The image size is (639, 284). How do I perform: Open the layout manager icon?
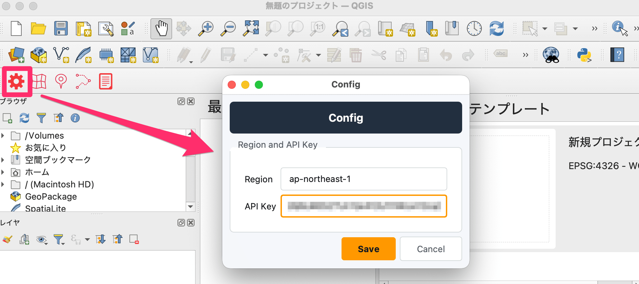pos(106,29)
